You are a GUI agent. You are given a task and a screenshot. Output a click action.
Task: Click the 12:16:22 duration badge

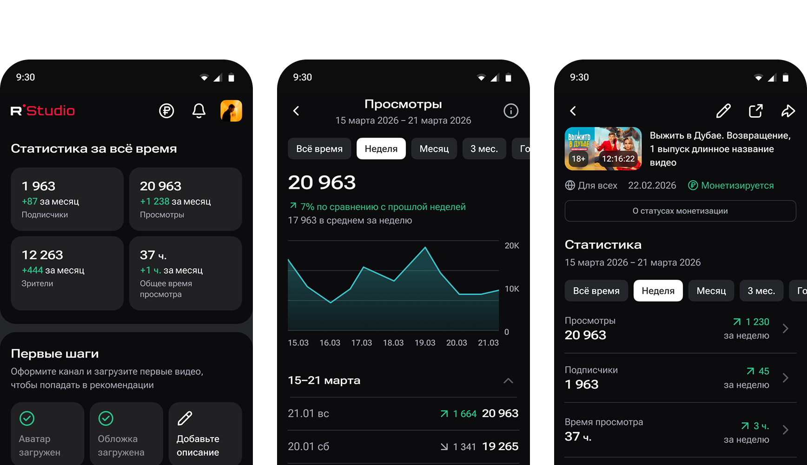(618, 159)
